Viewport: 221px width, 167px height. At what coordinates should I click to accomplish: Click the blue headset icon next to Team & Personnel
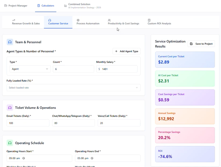10,42
